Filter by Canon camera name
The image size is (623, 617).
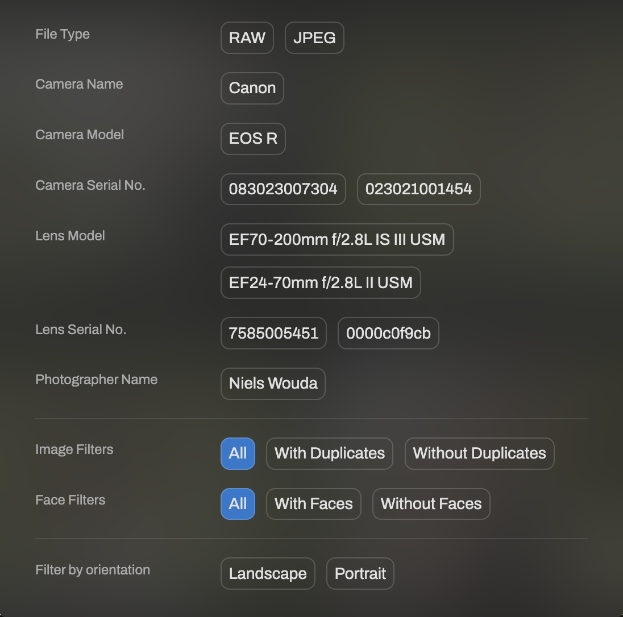point(252,88)
